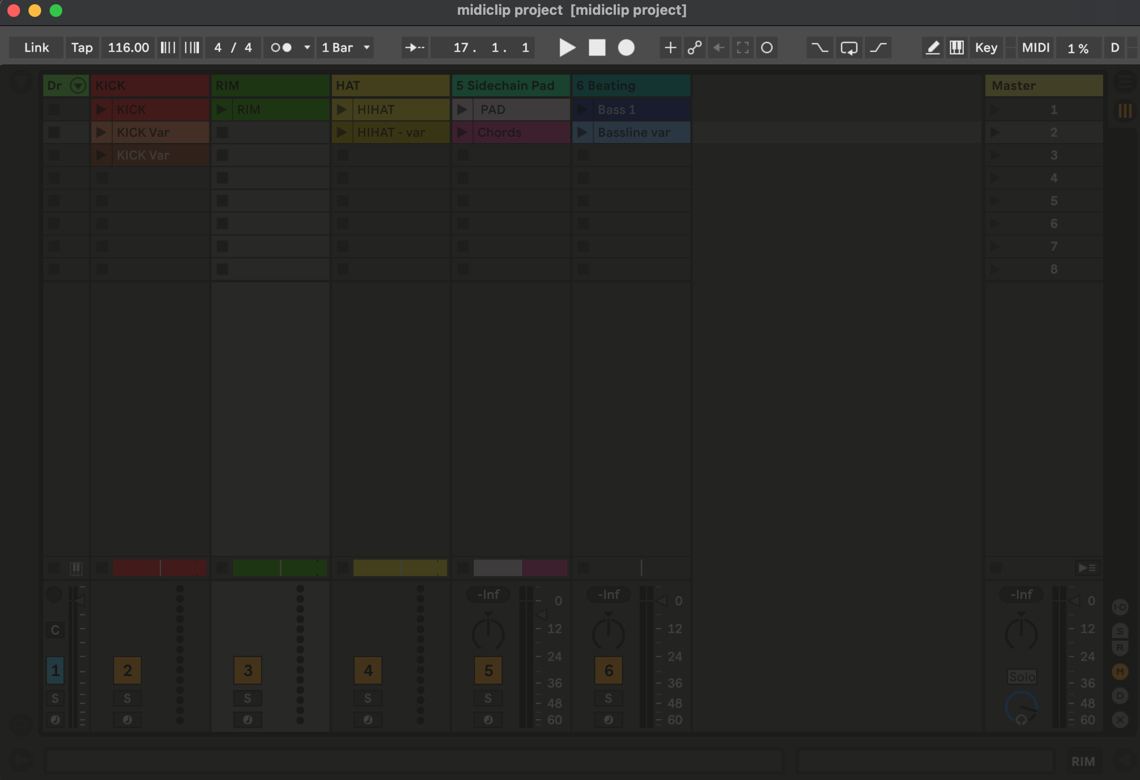The height and width of the screenshot is (780, 1140).
Task: Click the Follow playback arrow icon
Action: 414,47
